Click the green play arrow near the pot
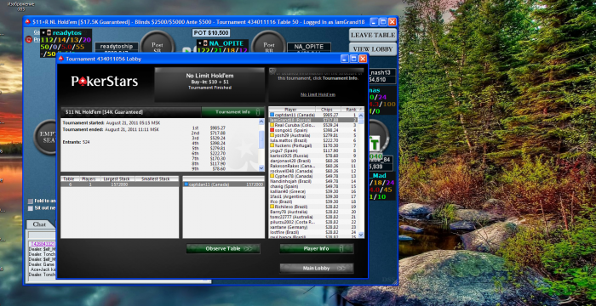 pyautogui.click(x=186, y=50)
